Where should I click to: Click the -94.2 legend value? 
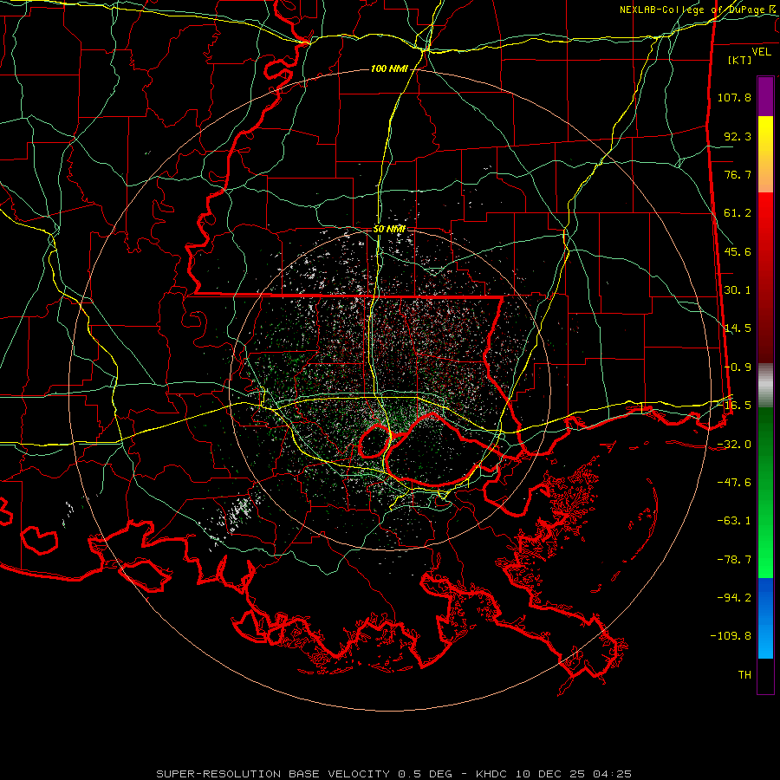(x=734, y=598)
